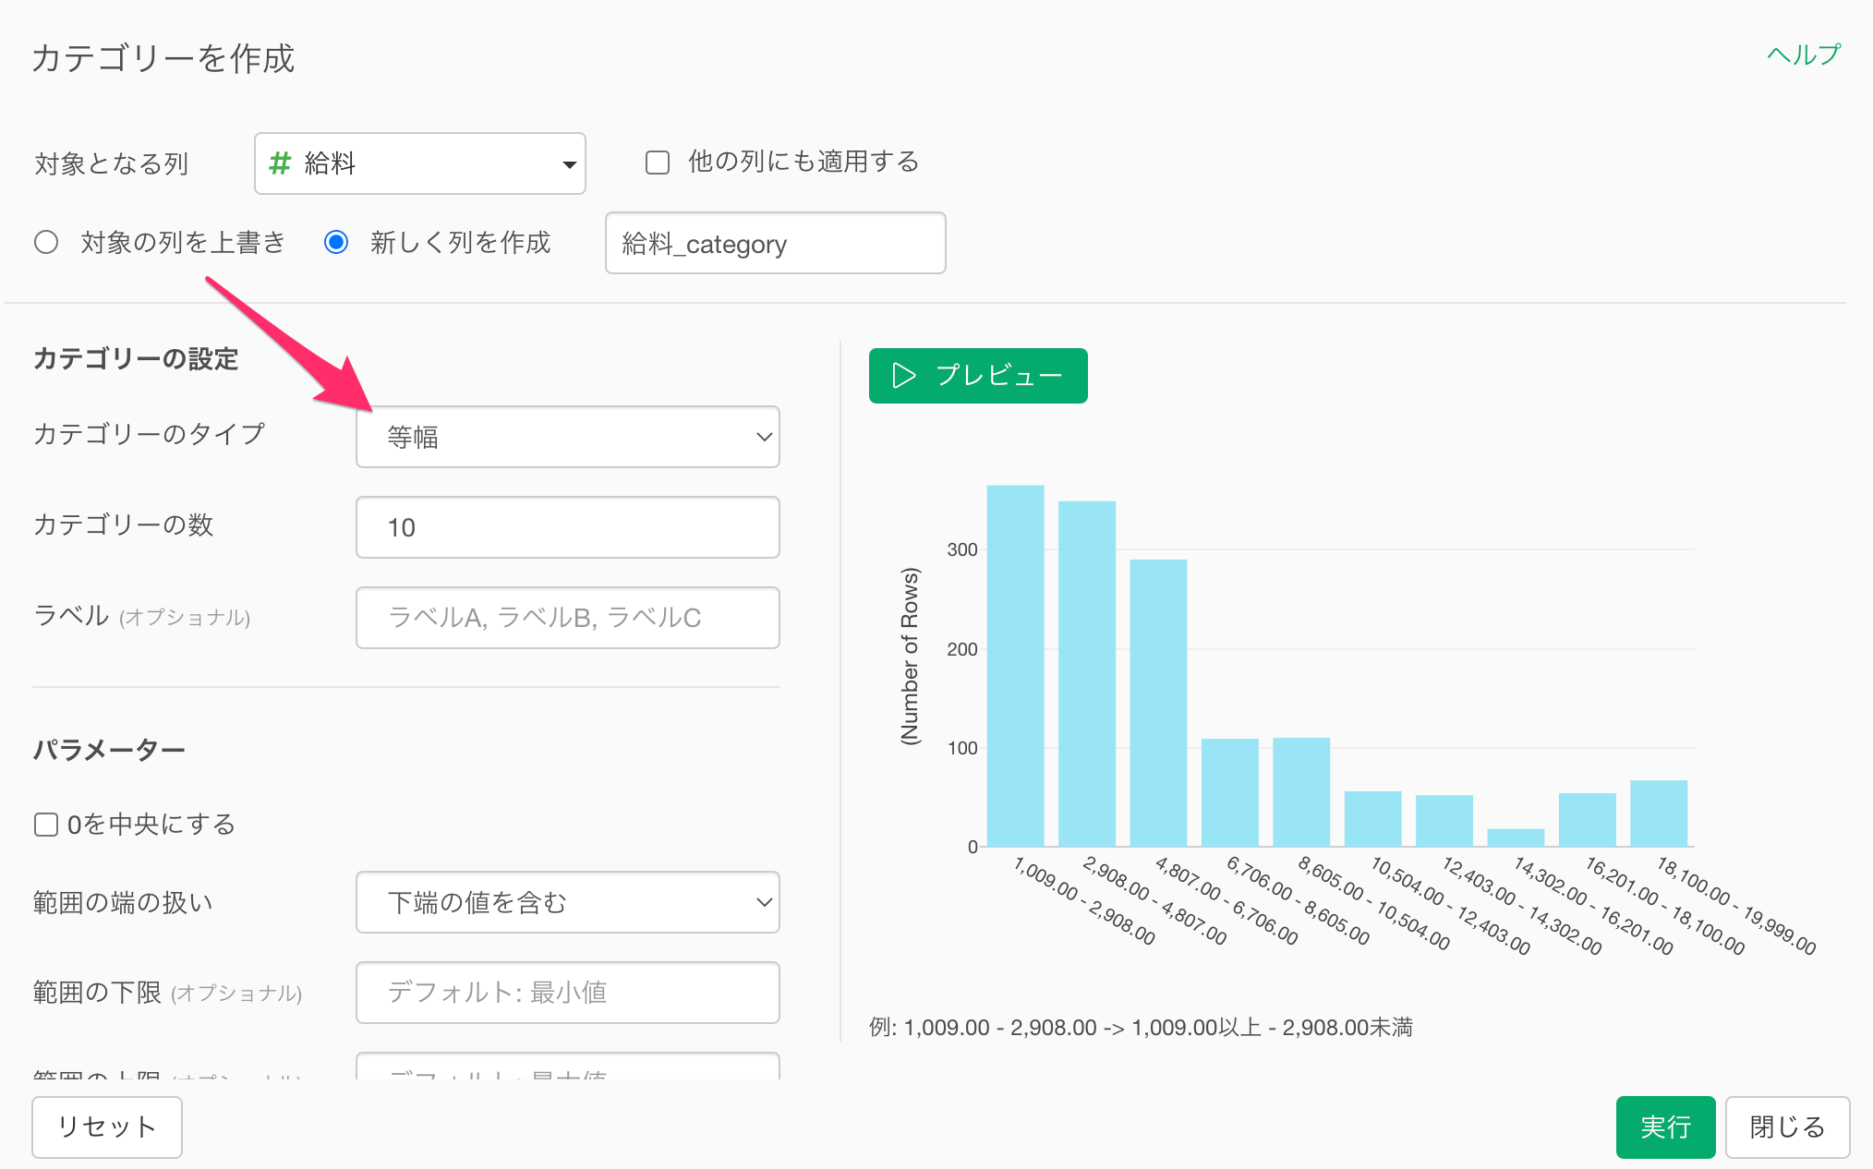This screenshot has width=1873, height=1169.
Task: Edit the 給料_category column name field
Action: (x=776, y=243)
